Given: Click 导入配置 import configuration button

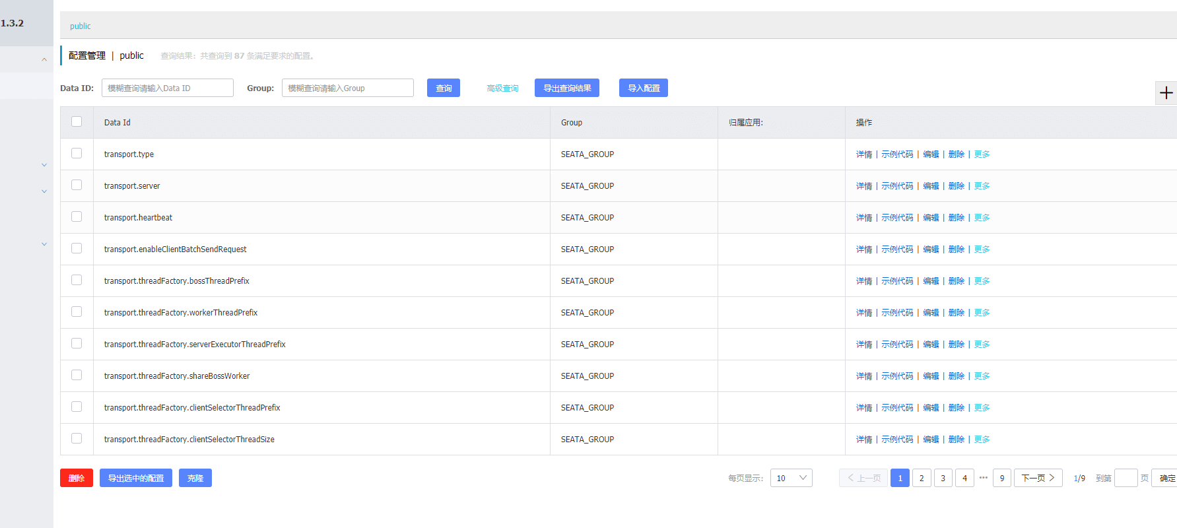Looking at the screenshot, I should 644,88.
